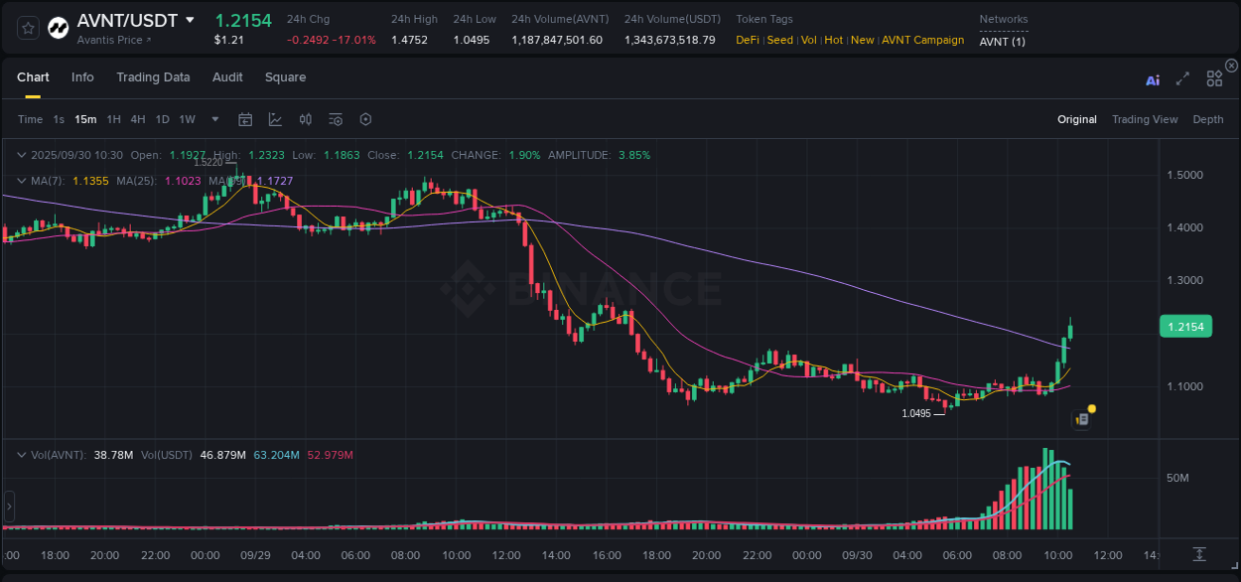The image size is (1241, 582).
Task: Open the widgets layout grid icon
Action: click(1213, 78)
